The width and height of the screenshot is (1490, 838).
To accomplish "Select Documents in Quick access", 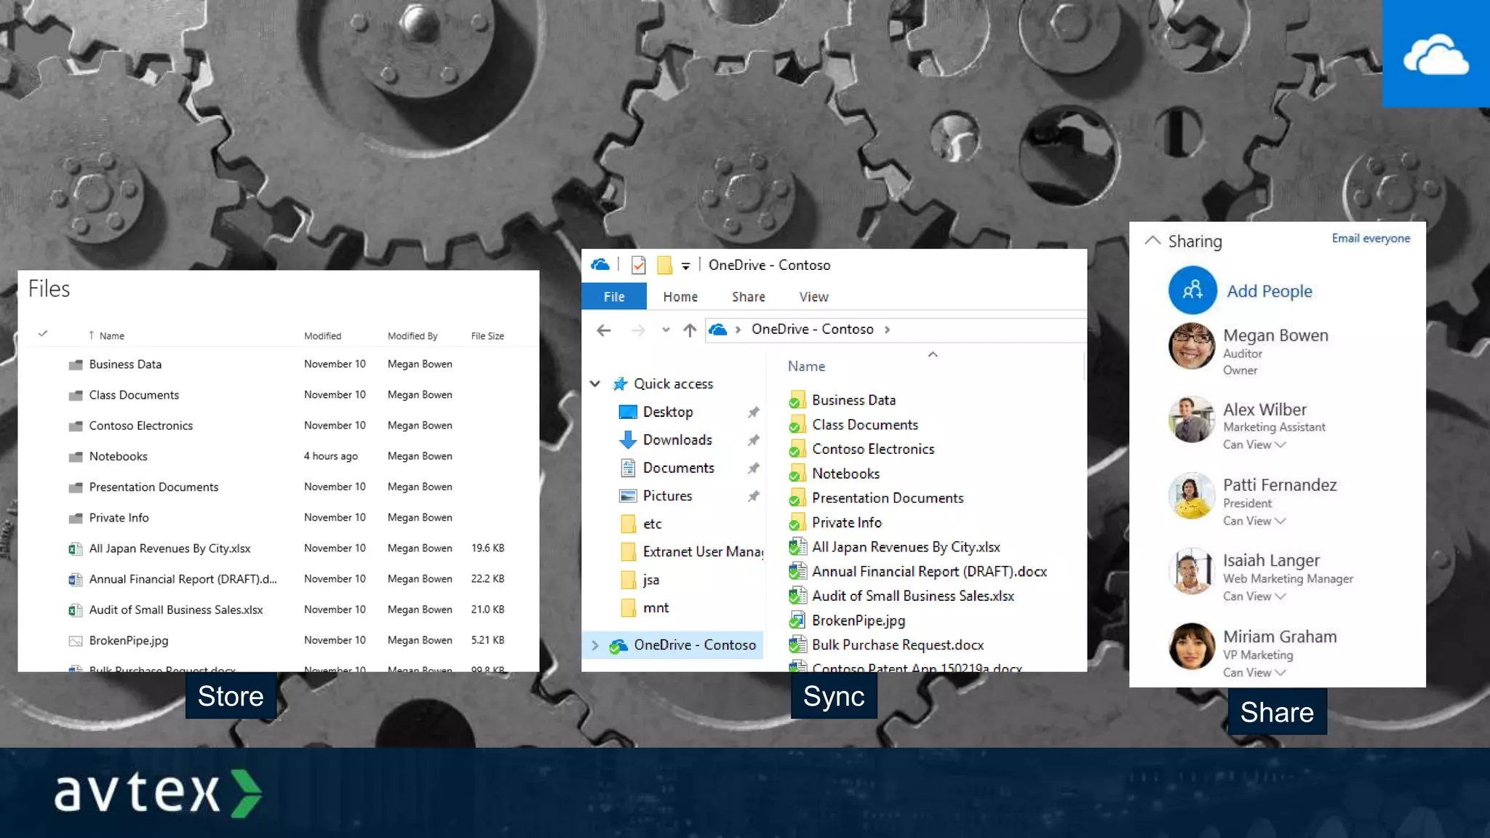I will [x=679, y=468].
